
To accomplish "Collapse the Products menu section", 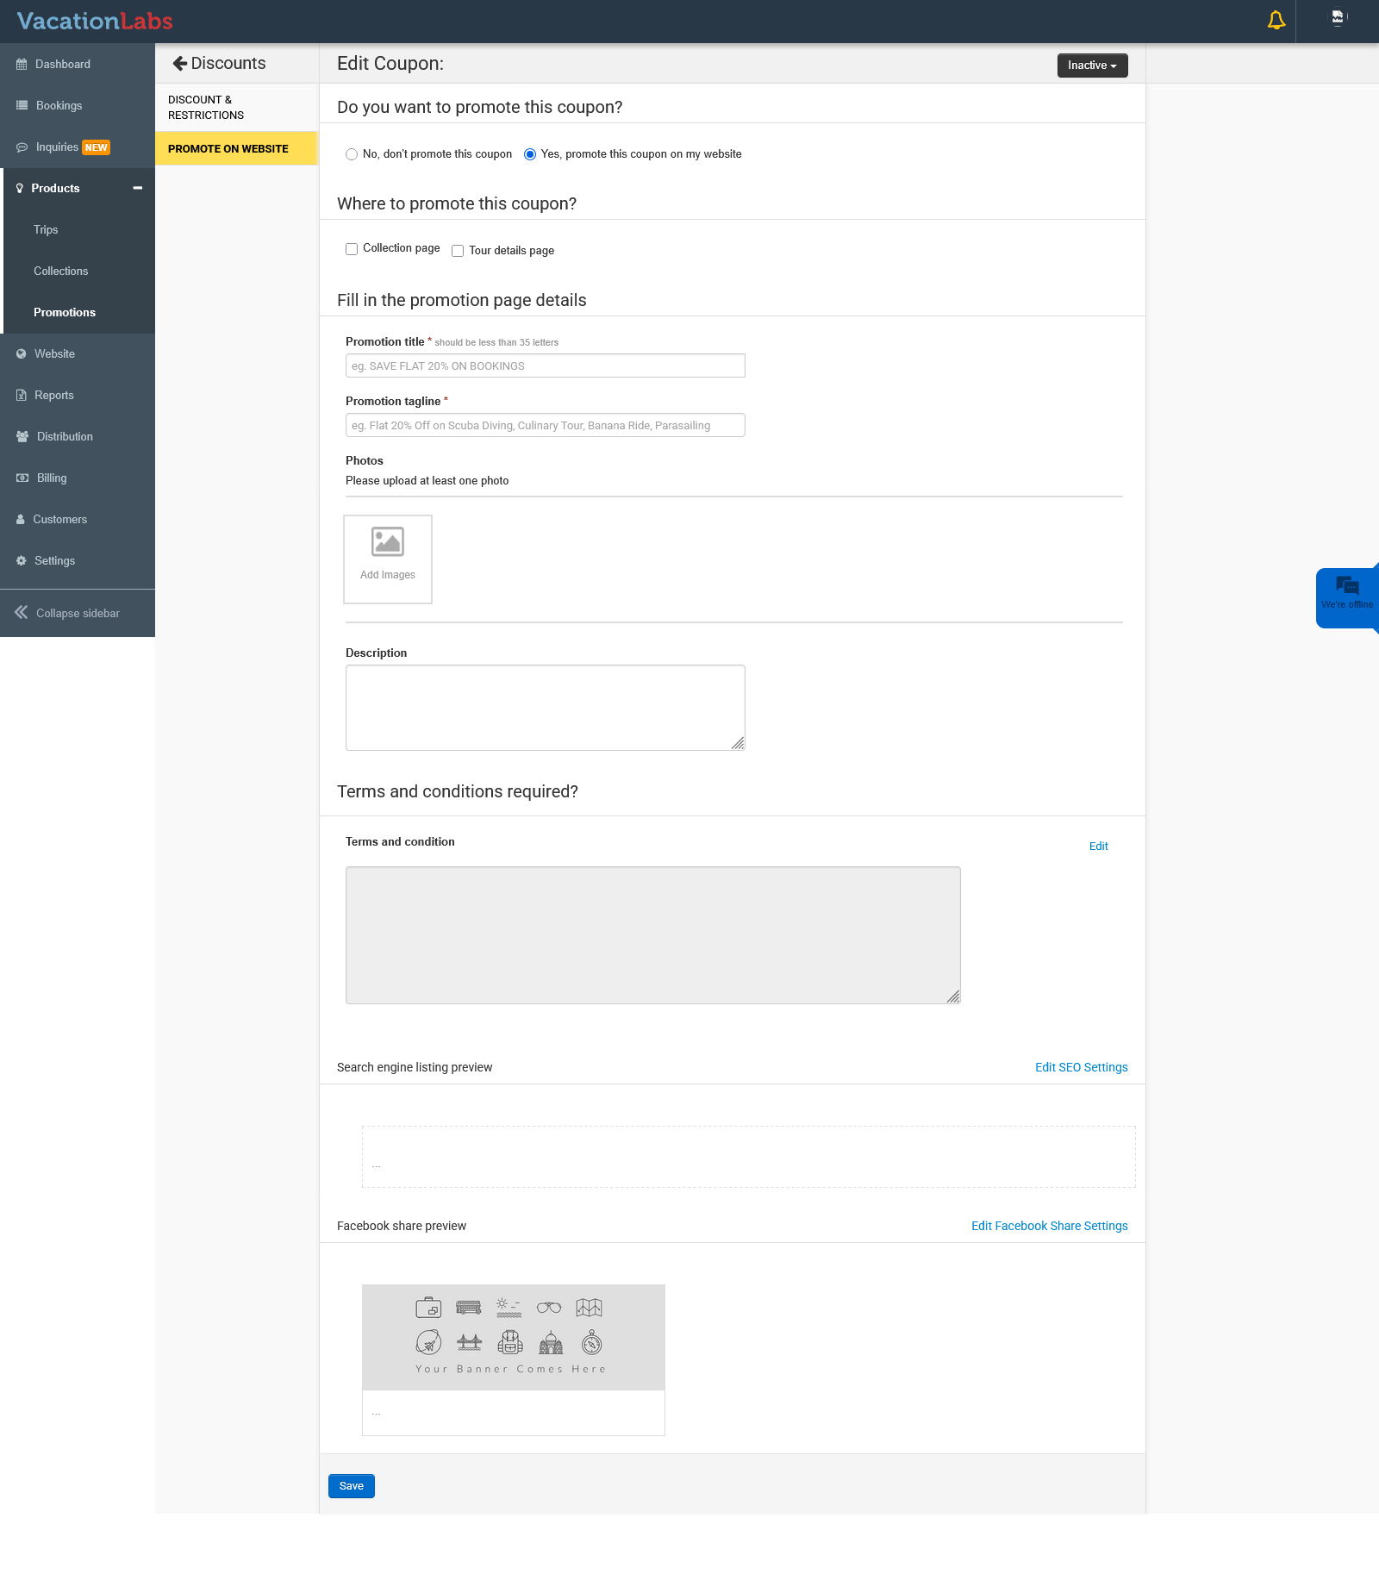I will point(137,188).
